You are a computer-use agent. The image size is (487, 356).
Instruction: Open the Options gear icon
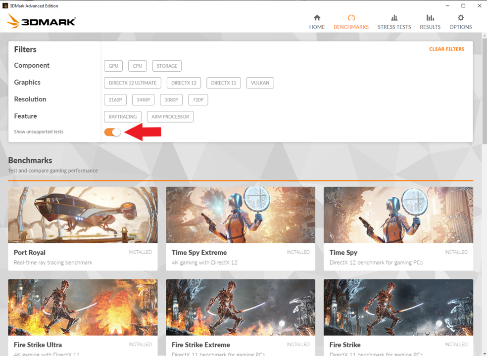(x=460, y=18)
